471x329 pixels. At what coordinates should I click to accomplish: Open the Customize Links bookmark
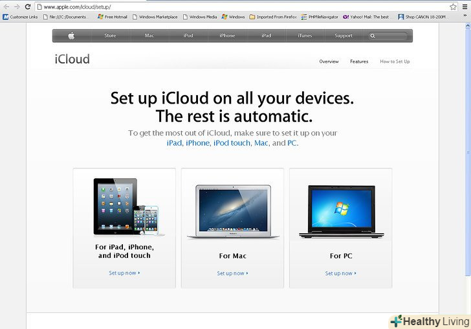click(21, 17)
